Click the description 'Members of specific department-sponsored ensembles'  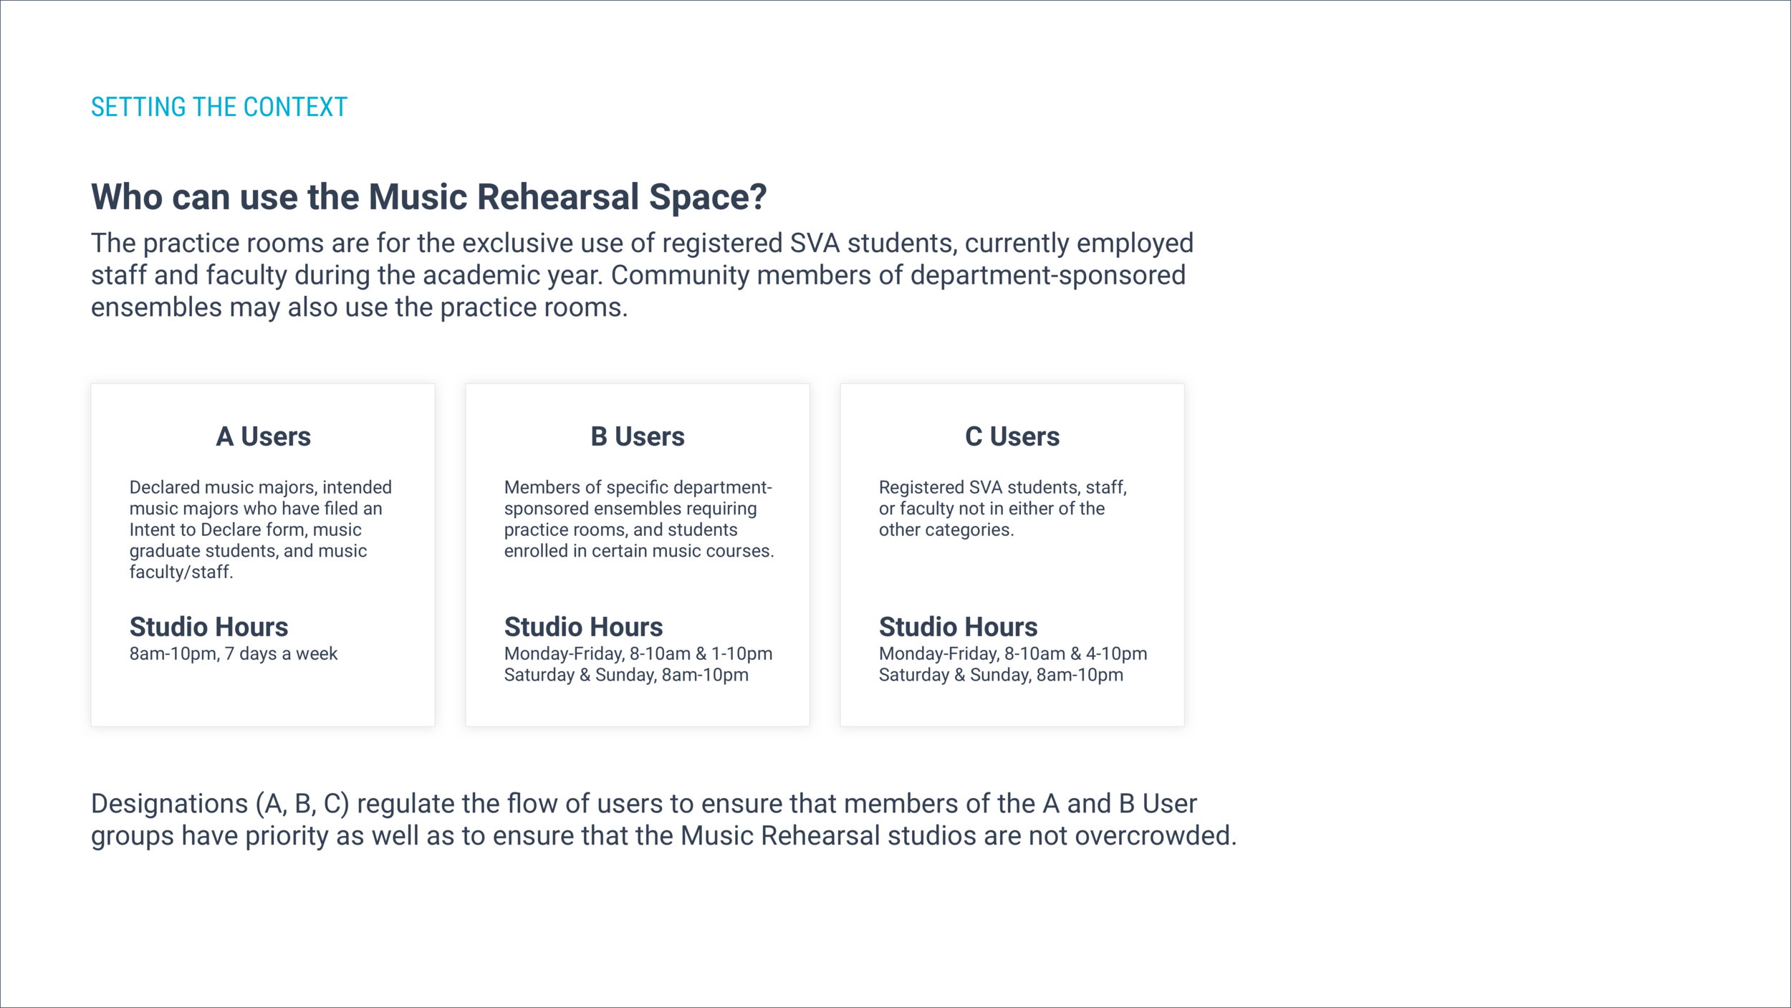[639, 519]
